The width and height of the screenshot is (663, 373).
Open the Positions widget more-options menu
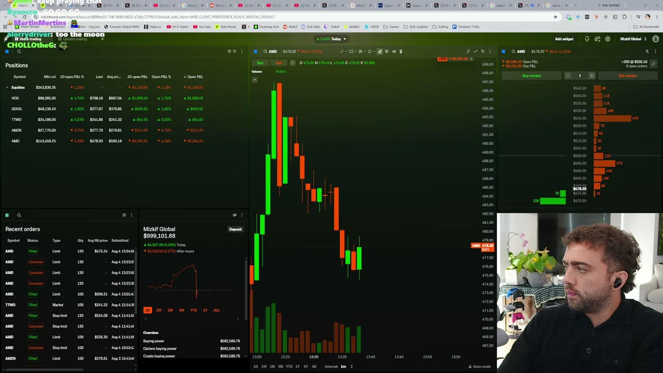coord(241,51)
